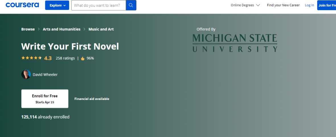Image resolution: width=336 pixels, height=137 pixels.
Task: Click the Offered By label
Action: click(206, 29)
